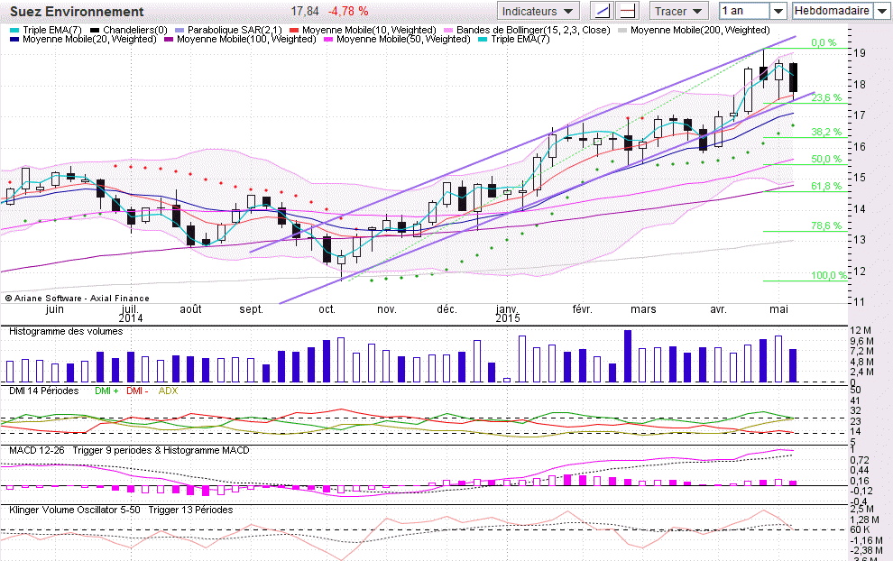Image resolution: width=893 pixels, height=561 pixels.
Task: Click the purple Moyenne Mobile(100, Weighted) swatch
Action: coord(169,40)
